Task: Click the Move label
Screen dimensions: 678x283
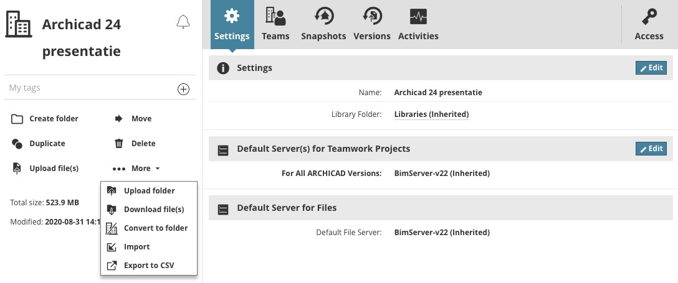Action: coord(141,119)
